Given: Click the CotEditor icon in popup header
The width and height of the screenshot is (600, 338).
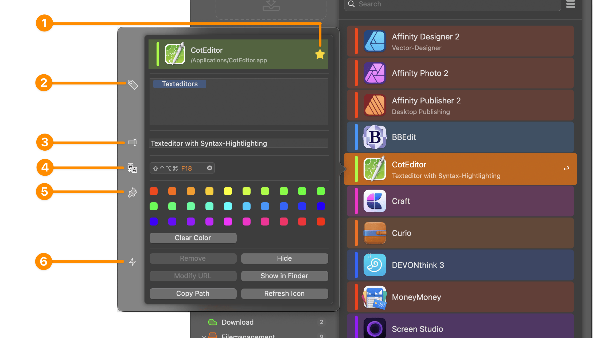Looking at the screenshot, I should tap(175, 54).
